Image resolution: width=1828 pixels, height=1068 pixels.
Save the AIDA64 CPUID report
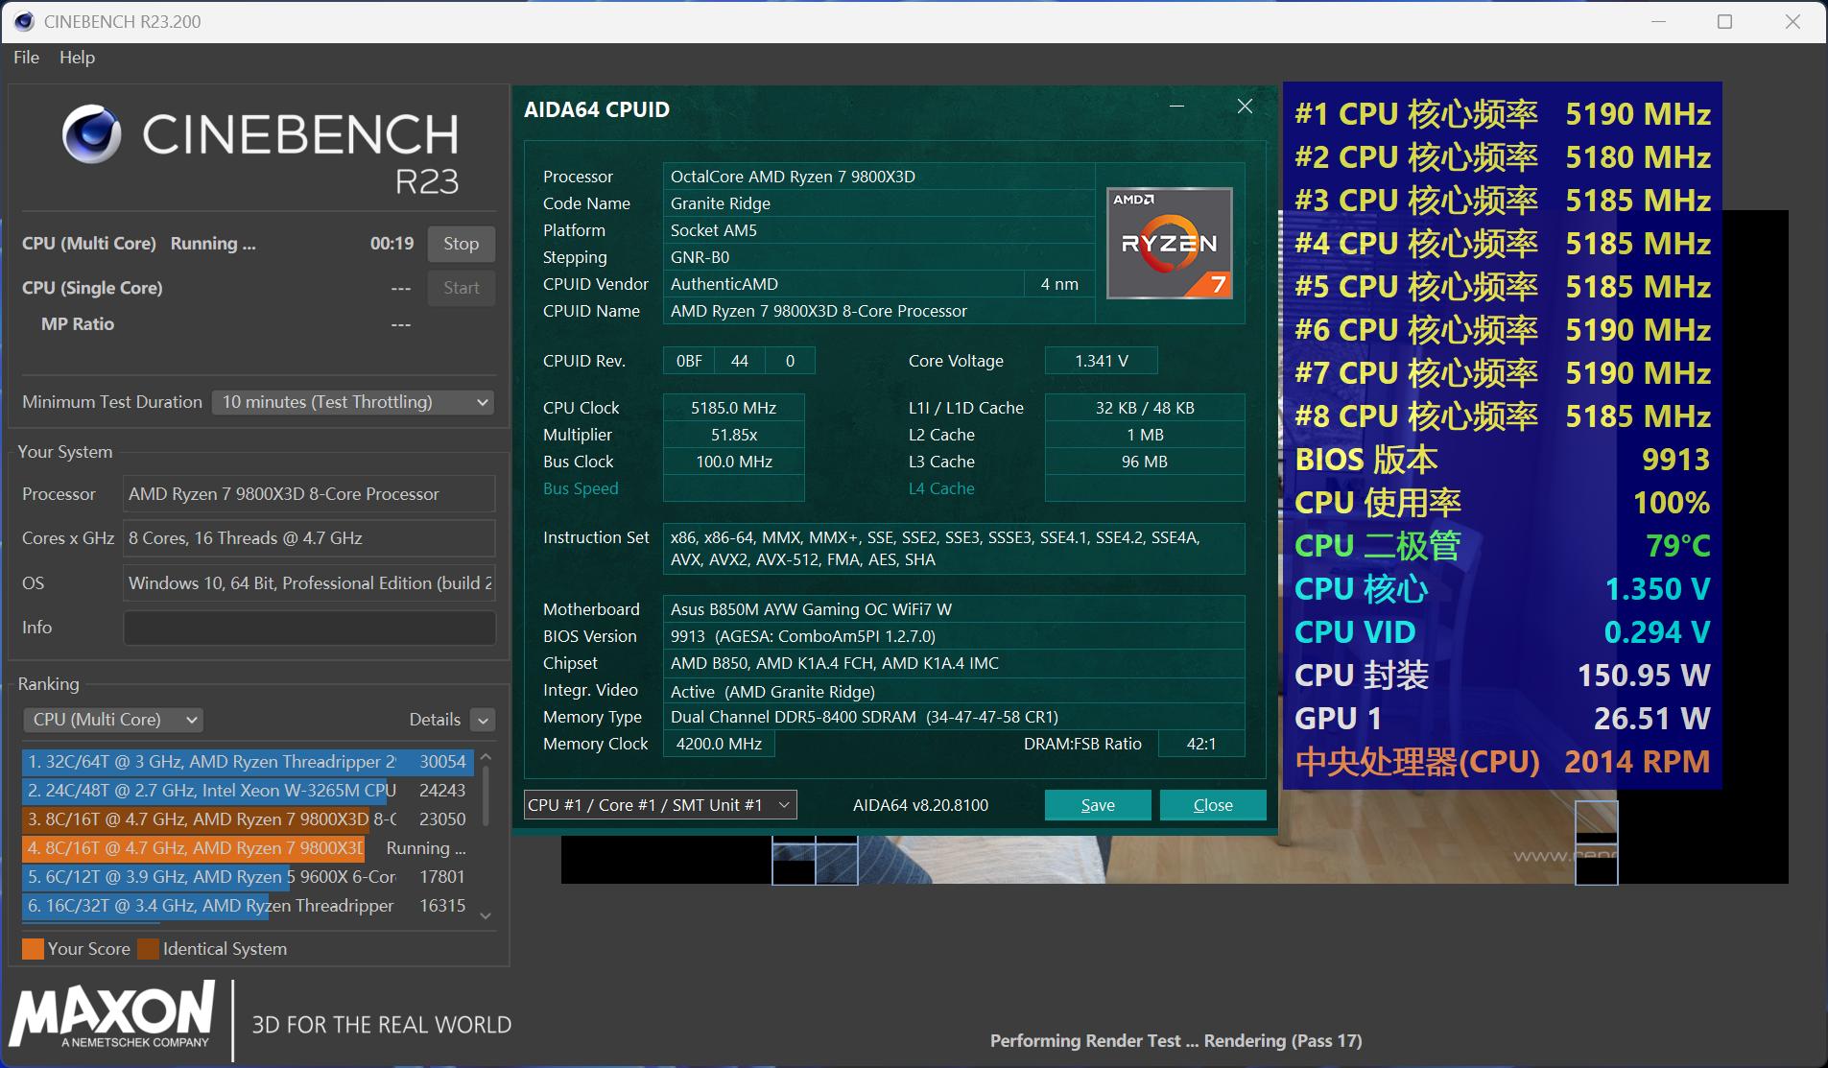coord(1097,805)
